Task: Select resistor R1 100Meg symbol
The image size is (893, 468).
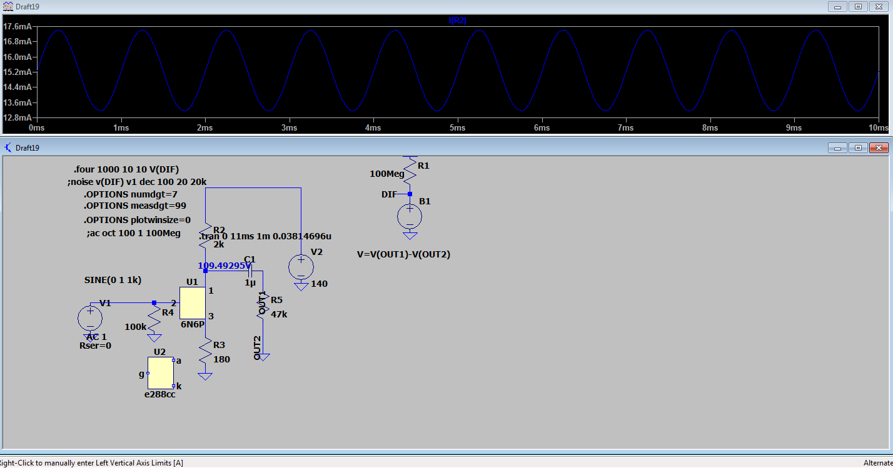Action: coord(410,170)
